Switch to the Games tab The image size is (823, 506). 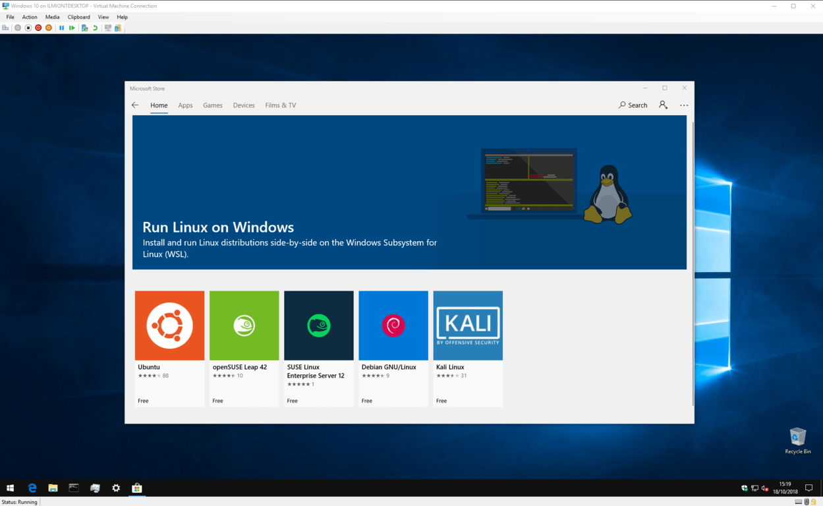point(212,105)
